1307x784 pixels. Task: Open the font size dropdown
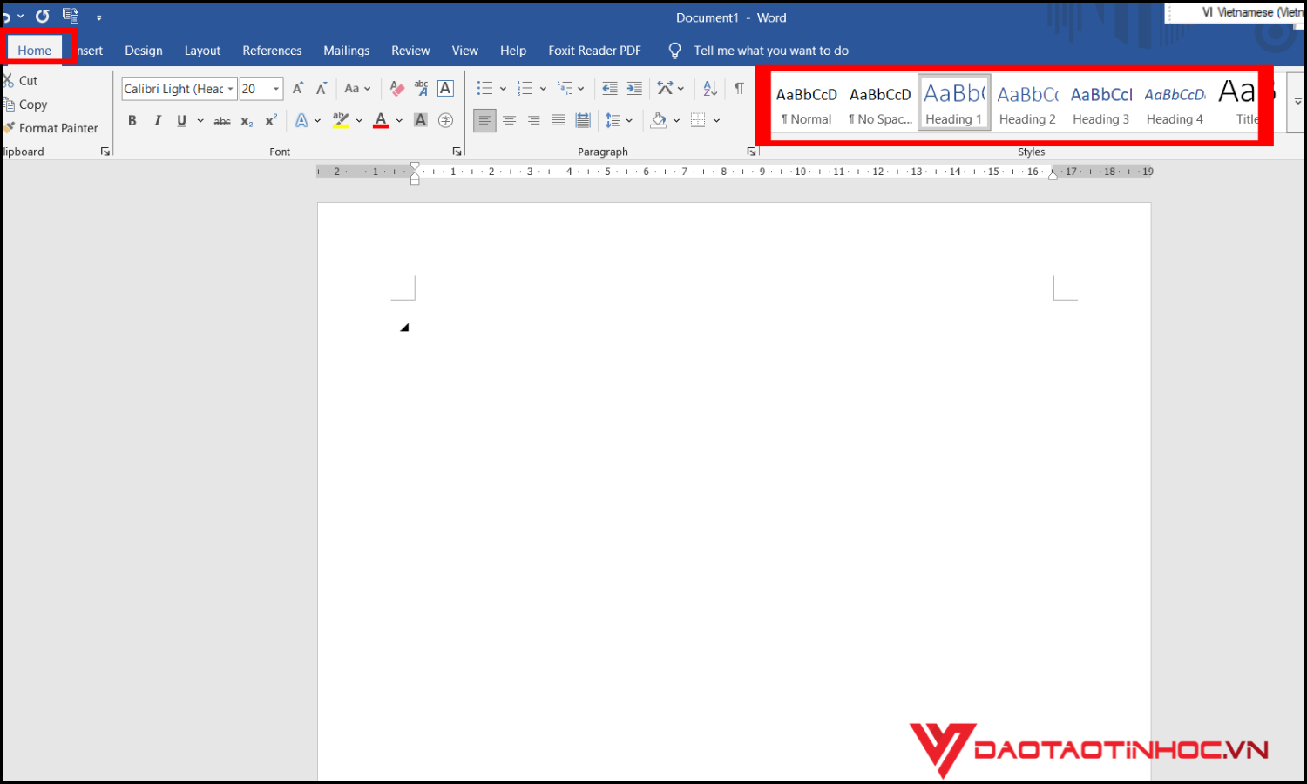tap(276, 89)
